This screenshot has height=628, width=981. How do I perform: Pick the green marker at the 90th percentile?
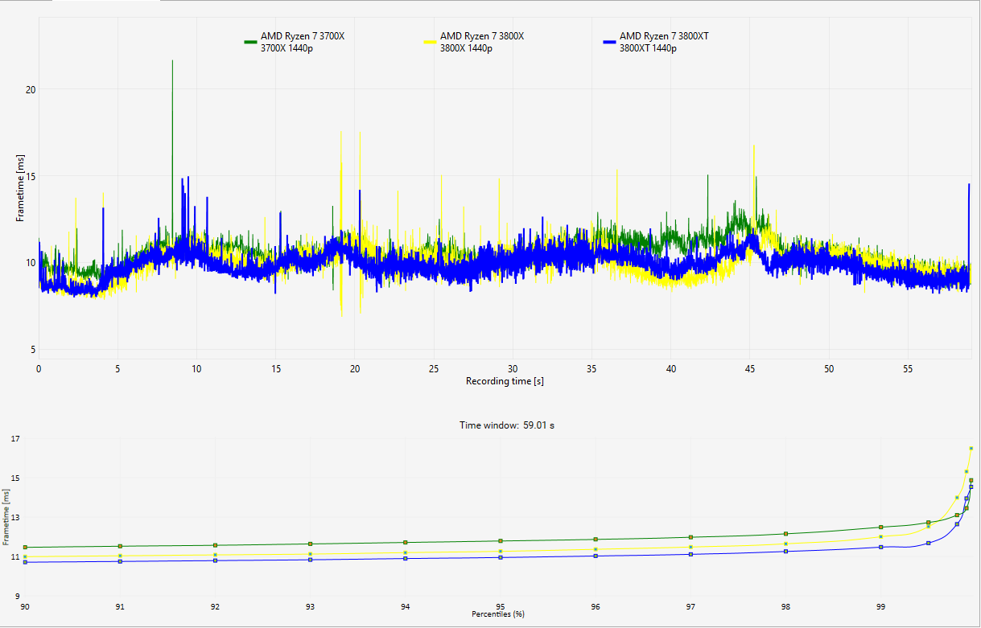pyautogui.click(x=25, y=548)
